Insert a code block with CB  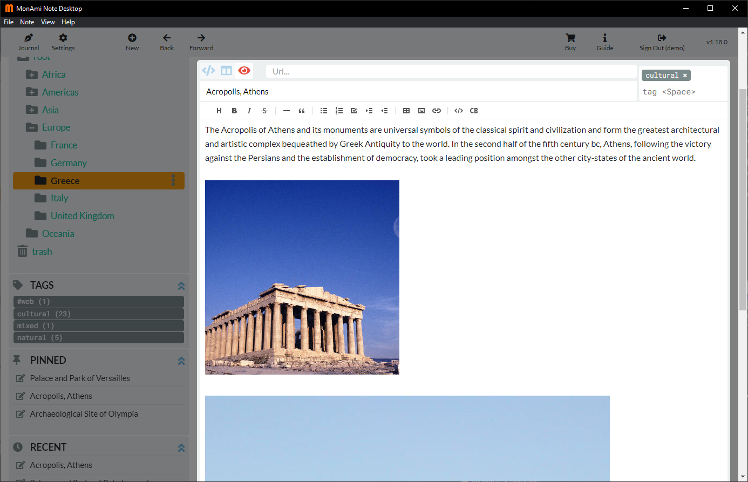click(474, 111)
